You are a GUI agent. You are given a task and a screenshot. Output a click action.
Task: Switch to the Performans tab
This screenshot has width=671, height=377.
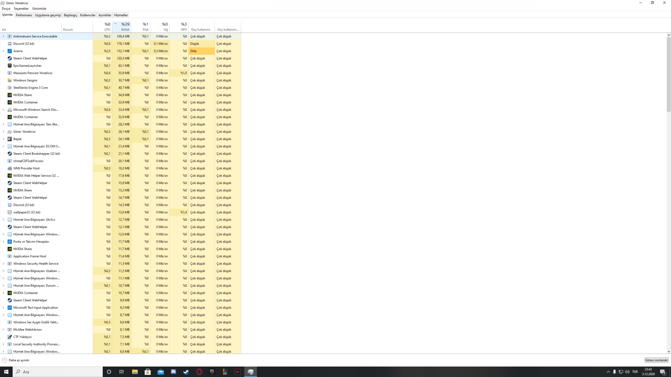(x=24, y=15)
